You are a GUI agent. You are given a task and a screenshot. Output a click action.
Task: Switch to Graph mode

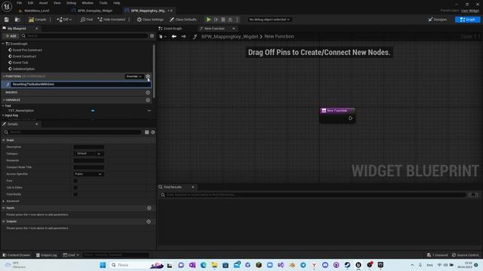click(467, 20)
